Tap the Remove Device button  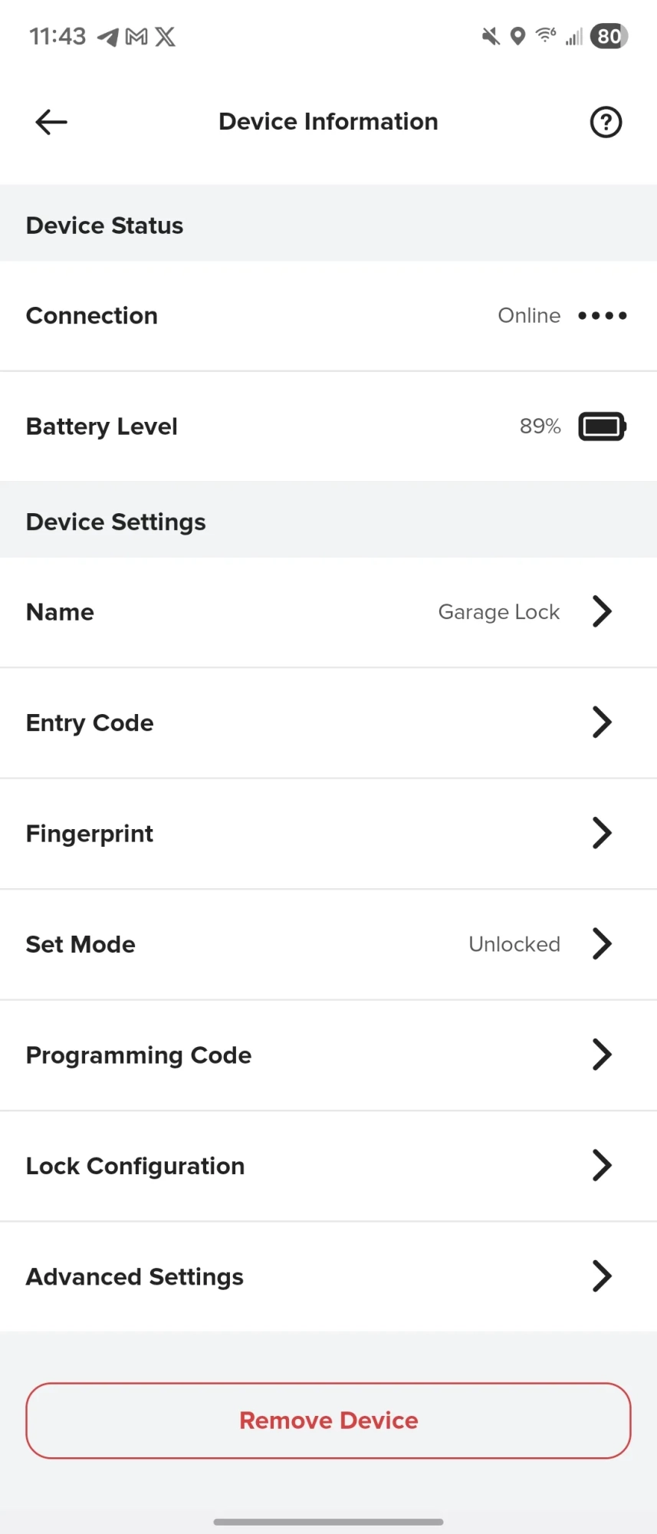pyautogui.click(x=328, y=1420)
